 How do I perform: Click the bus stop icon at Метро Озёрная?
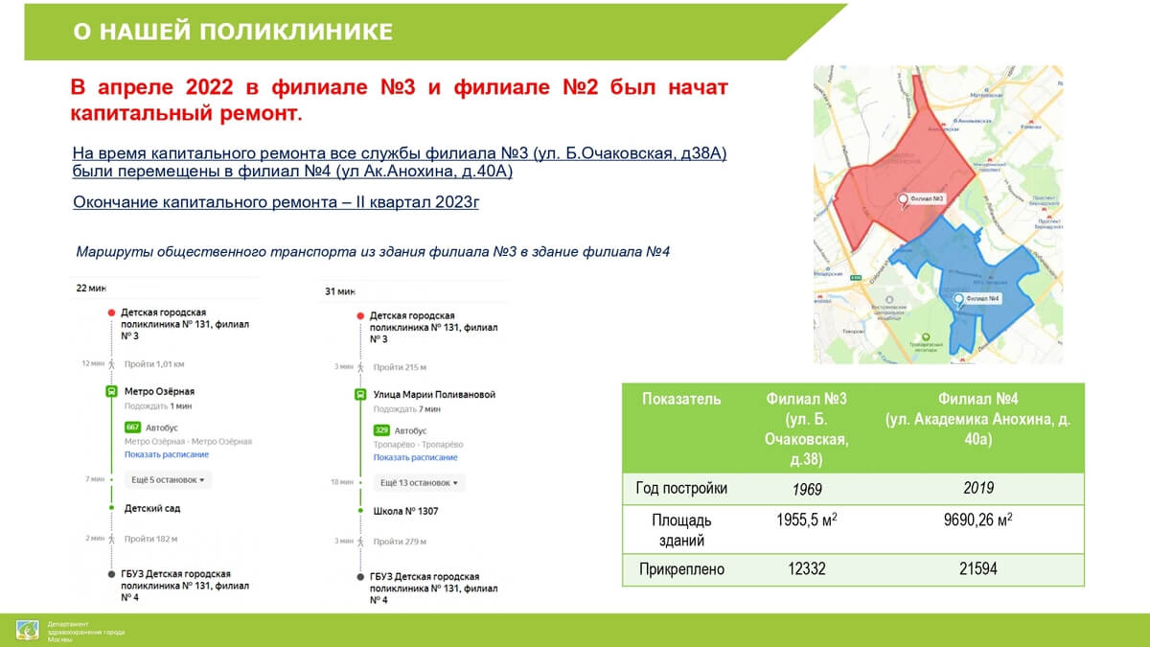point(112,391)
